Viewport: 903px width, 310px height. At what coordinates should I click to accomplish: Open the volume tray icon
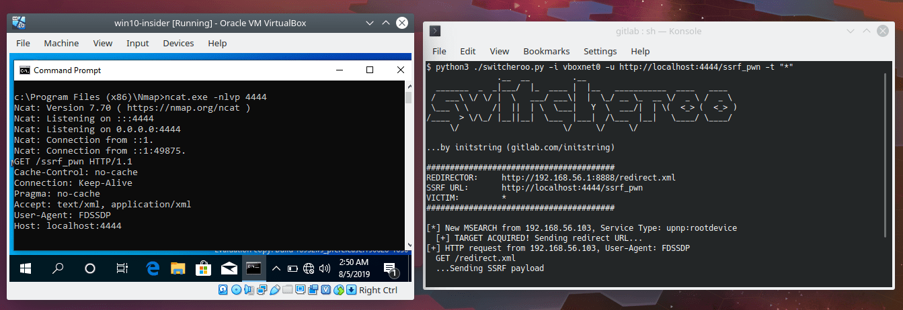[x=325, y=269]
